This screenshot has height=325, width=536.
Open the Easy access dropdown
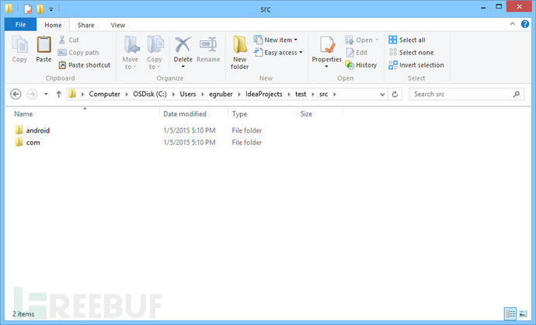(278, 53)
